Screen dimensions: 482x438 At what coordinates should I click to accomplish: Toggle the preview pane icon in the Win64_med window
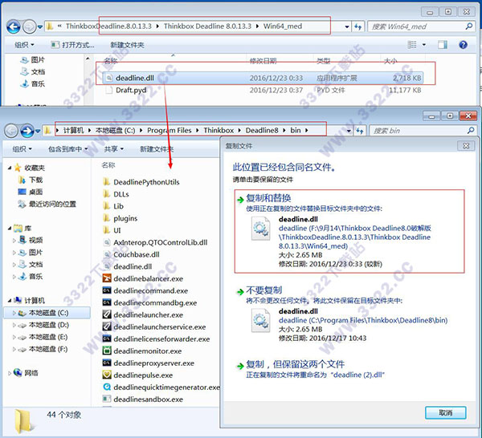[443, 45]
